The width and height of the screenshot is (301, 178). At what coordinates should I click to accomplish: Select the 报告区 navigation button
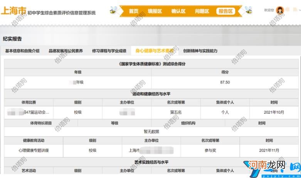(225, 11)
